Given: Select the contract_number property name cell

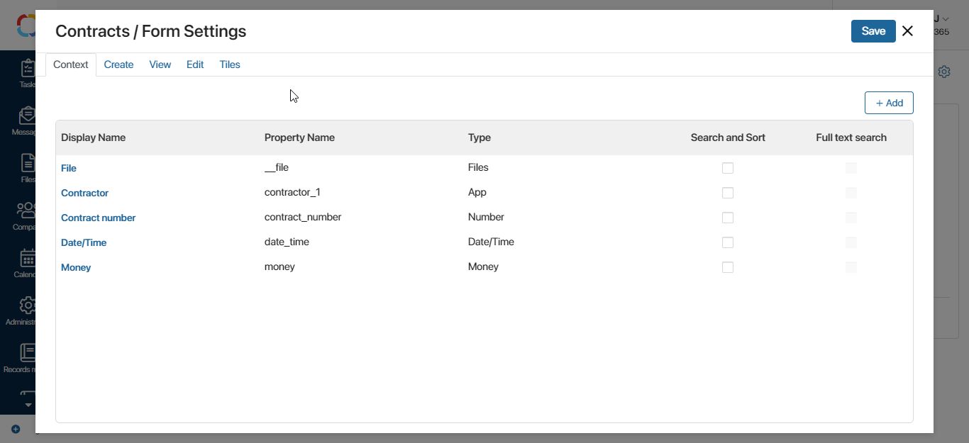Looking at the screenshot, I should (x=303, y=217).
